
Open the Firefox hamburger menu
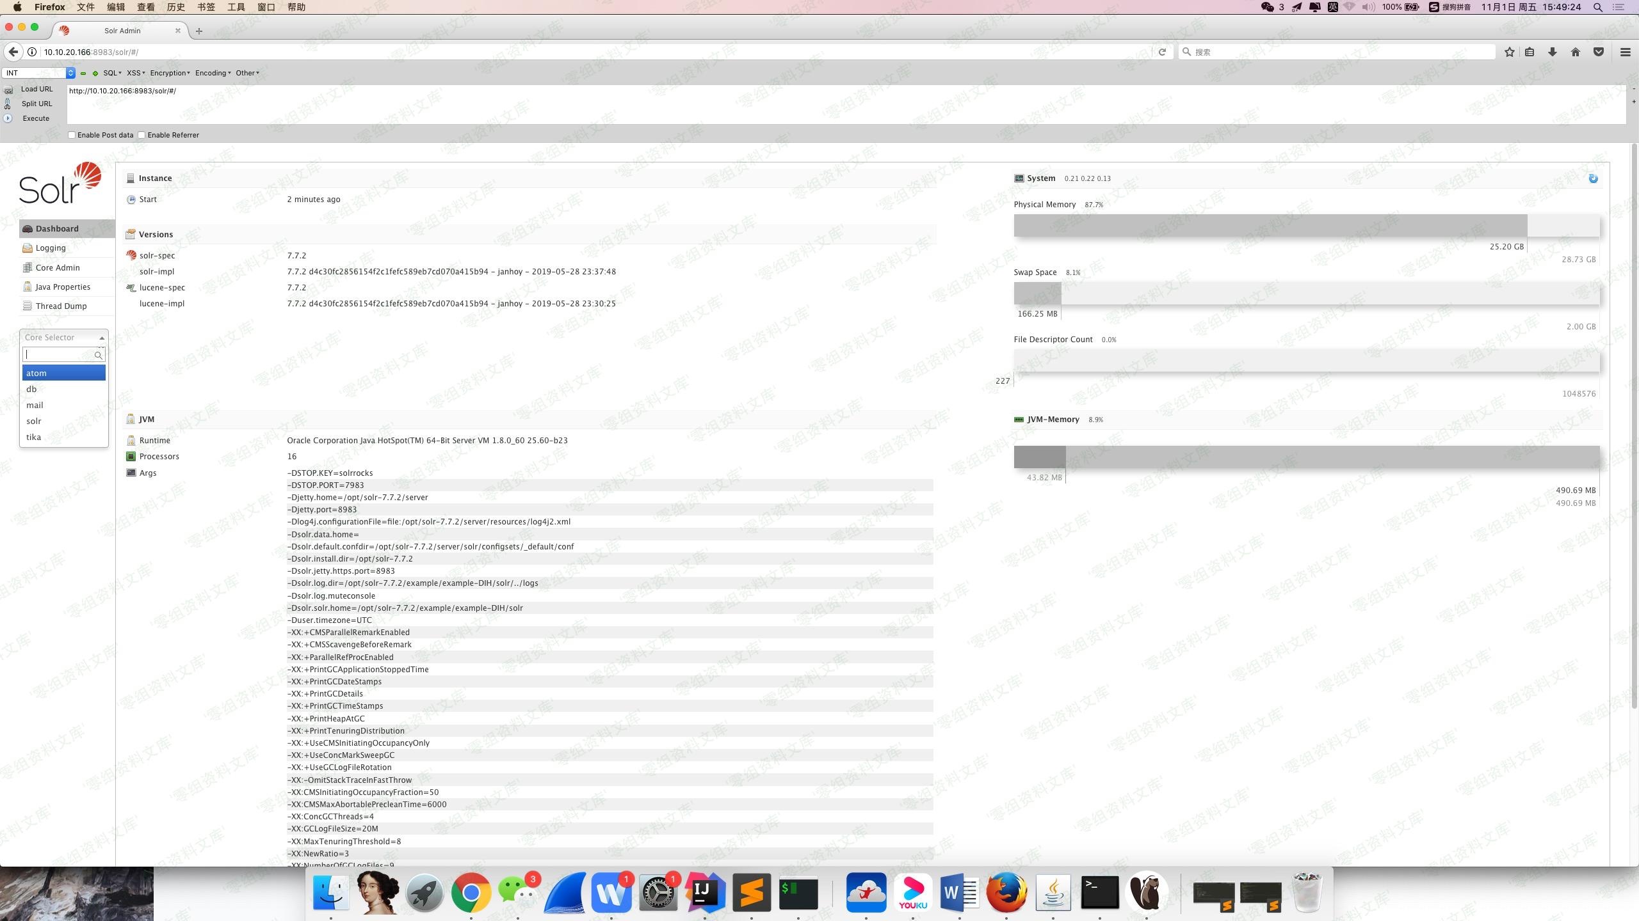[1625, 52]
